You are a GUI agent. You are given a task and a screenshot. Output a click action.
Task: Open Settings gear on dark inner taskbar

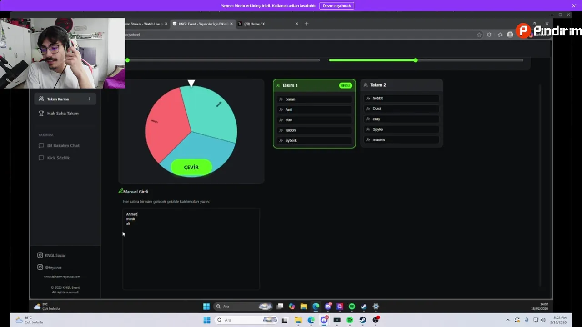(376, 307)
